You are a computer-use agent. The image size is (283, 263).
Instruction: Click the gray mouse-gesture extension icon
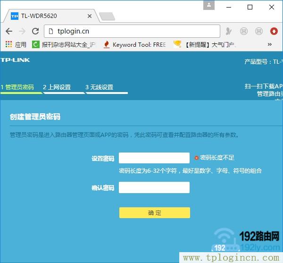click(229, 31)
